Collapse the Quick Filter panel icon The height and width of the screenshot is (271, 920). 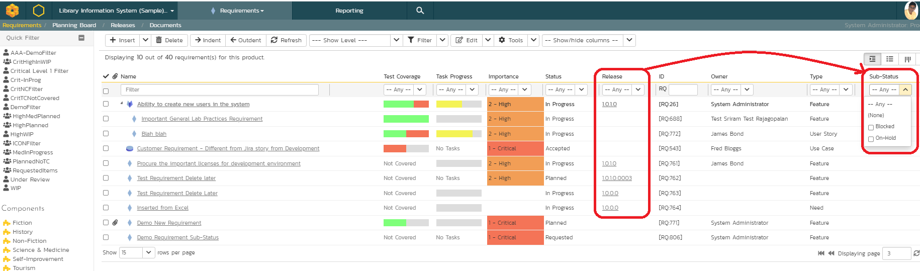pos(81,38)
